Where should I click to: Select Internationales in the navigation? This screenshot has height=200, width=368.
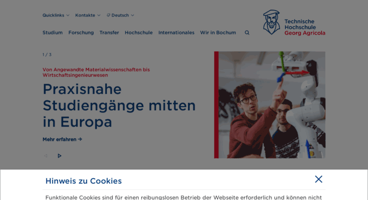click(x=176, y=33)
